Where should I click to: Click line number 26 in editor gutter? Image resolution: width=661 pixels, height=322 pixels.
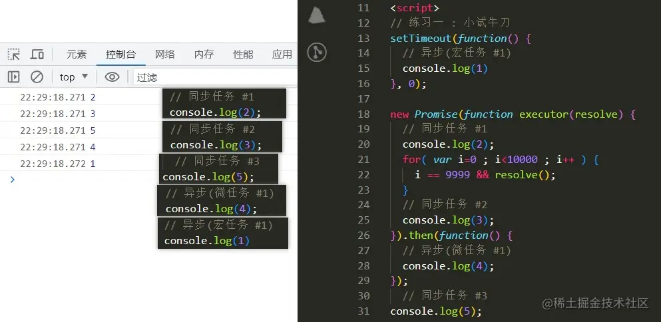[x=363, y=235]
